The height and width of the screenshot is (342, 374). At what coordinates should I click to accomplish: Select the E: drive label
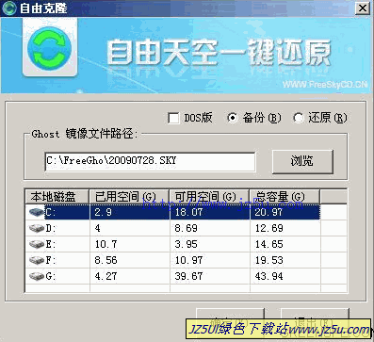(51, 244)
